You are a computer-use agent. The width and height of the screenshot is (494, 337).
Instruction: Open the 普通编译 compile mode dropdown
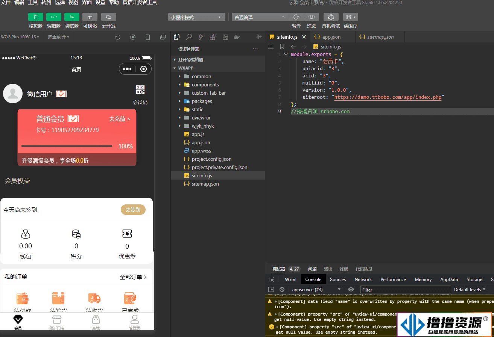[x=260, y=17]
